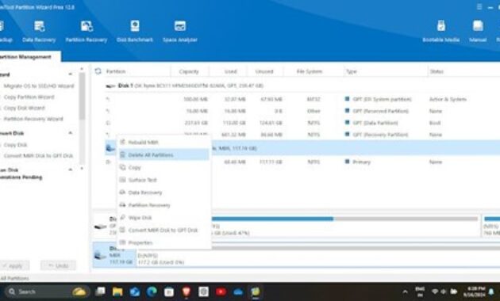Click Convert MBR Disk to GPT Disk in sidebar

pyautogui.click(x=38, y=155)
